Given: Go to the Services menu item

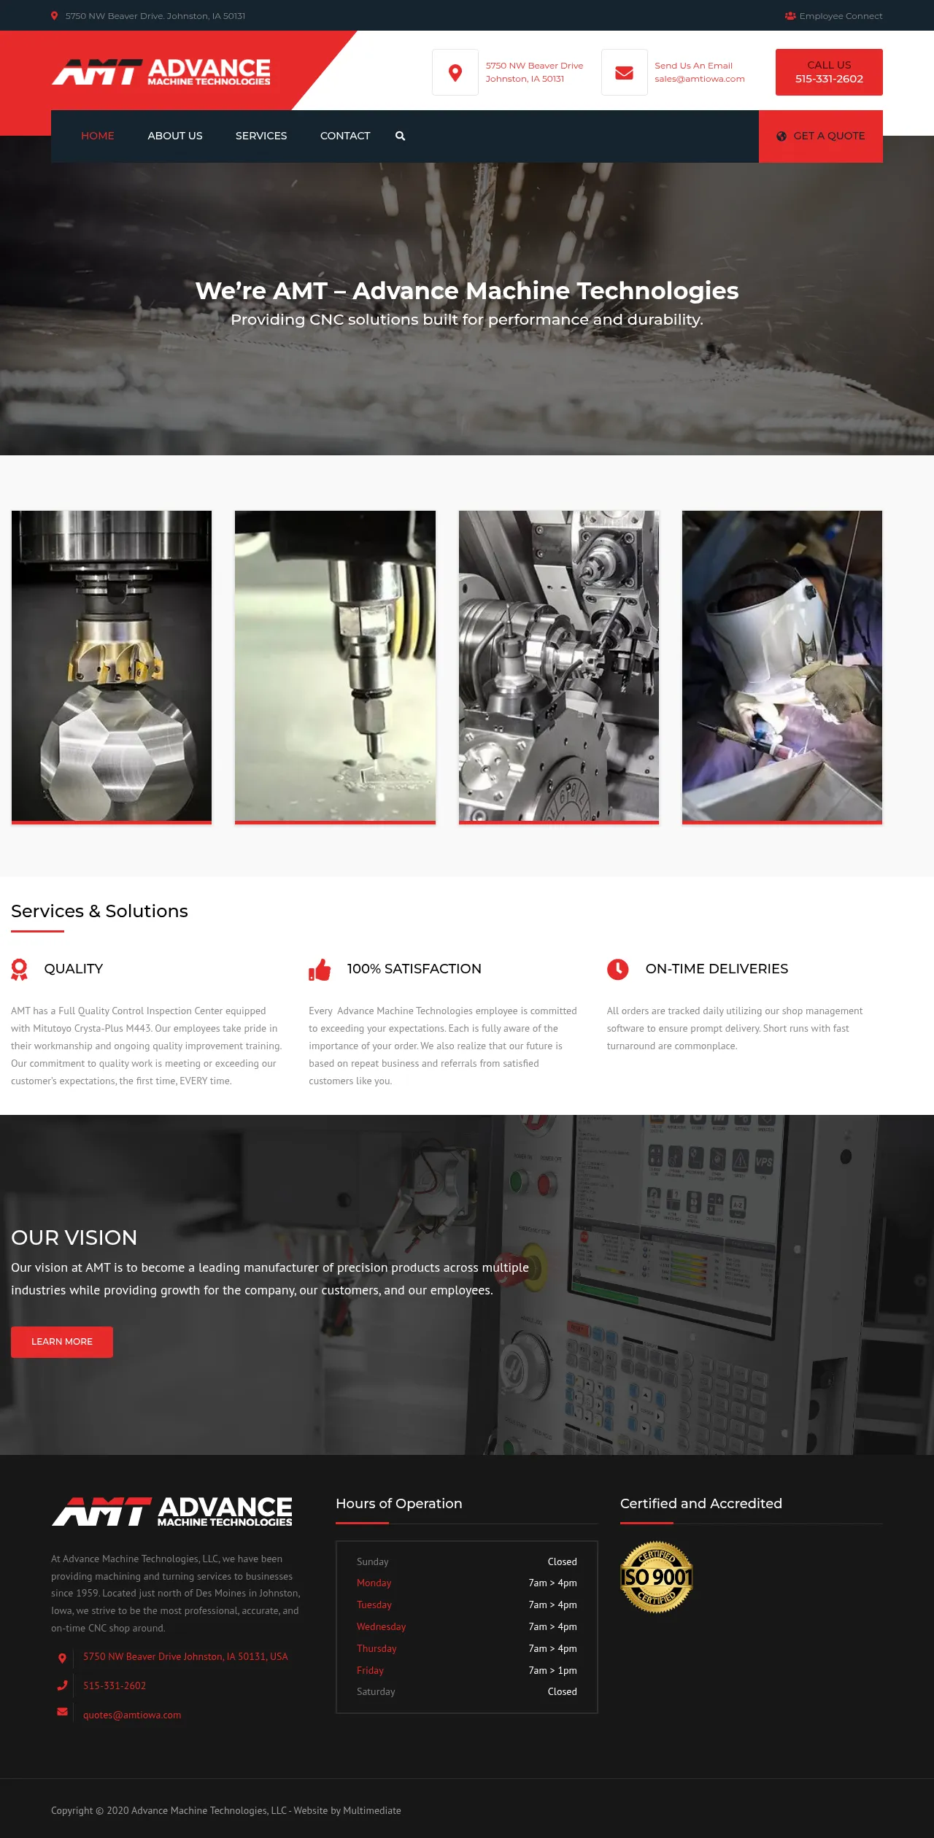Looking at the screenshot, I should 261,136.
